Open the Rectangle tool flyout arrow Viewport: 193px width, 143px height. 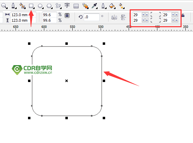click(x=34, y=8)
